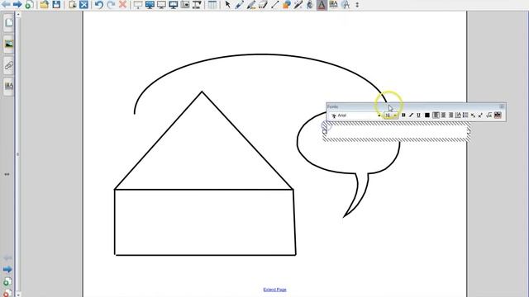Redo the last action
Image resolution: width=529 pixels, height=297 pixels.
[x=111, y=4]
